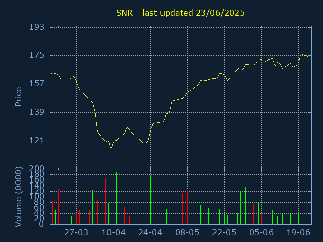Click the price axis value 175
The height and width of the screenshot is (242, 323).
click(x=37, y=55)
